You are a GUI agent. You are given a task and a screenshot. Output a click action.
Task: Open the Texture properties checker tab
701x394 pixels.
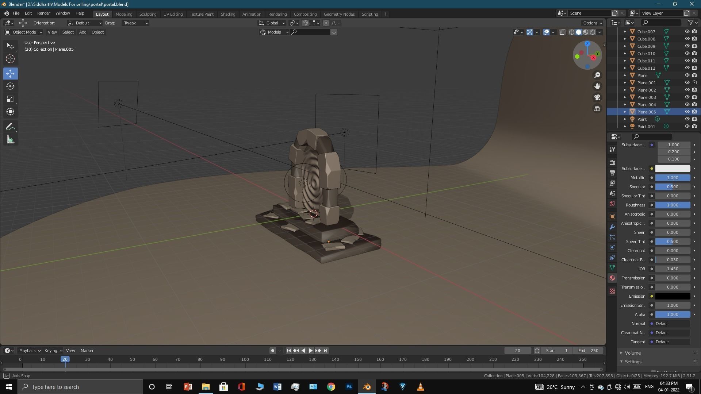click(x=612, y=291)
